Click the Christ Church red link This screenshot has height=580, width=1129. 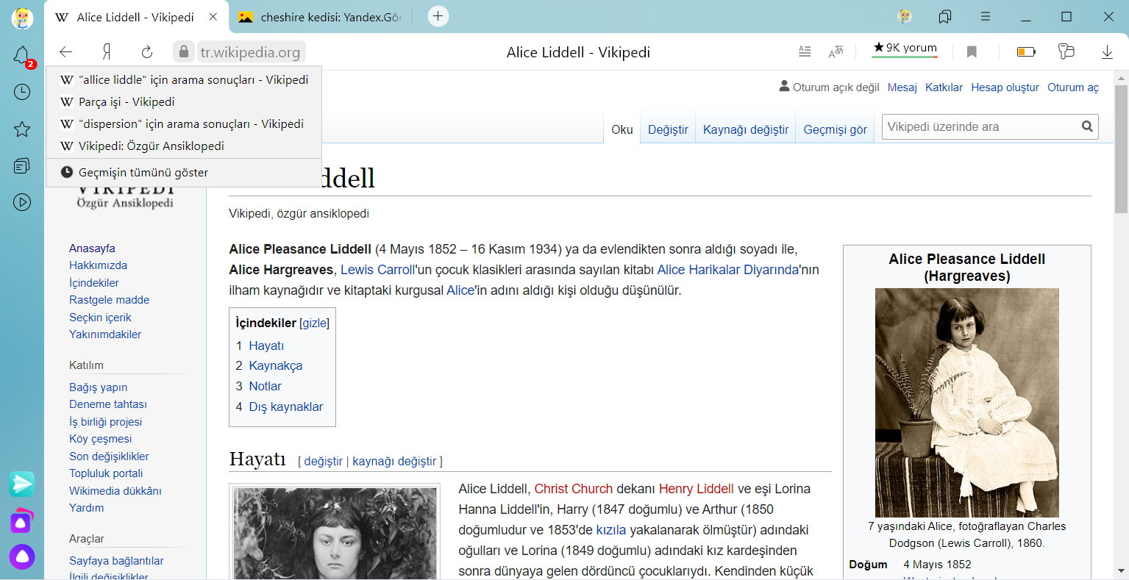pyautogui.click(x=573, y=489)
